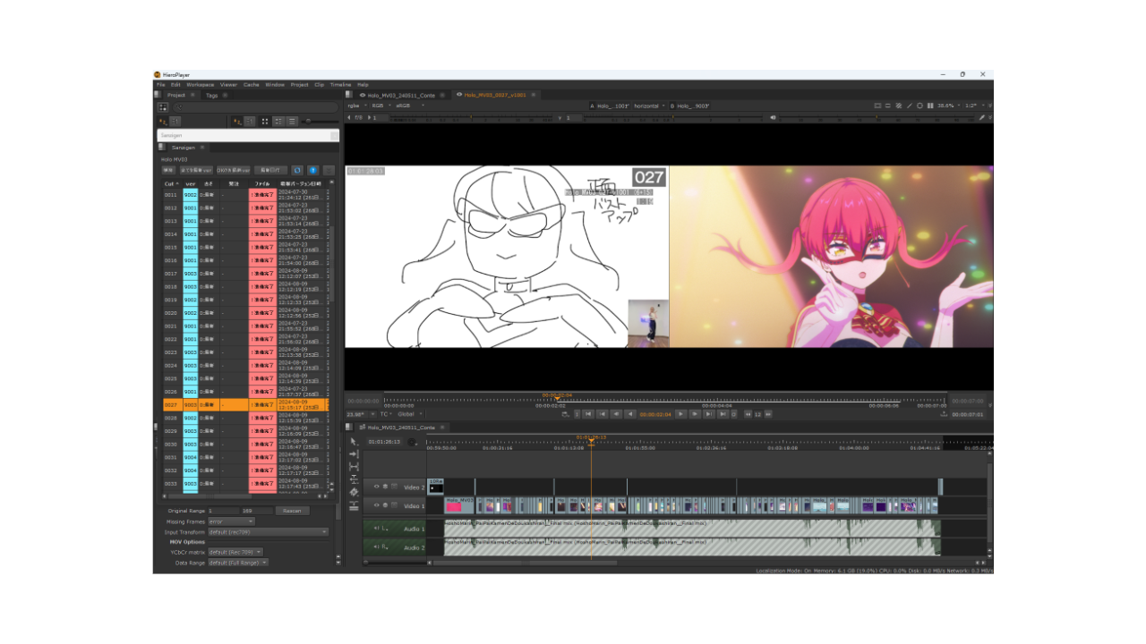Image resolution: width=1146 pixels, height=644 pixels.
Task: Click the refresh icon in Senzigen panel
Action: pyautogui.click(x=297, y=169)
